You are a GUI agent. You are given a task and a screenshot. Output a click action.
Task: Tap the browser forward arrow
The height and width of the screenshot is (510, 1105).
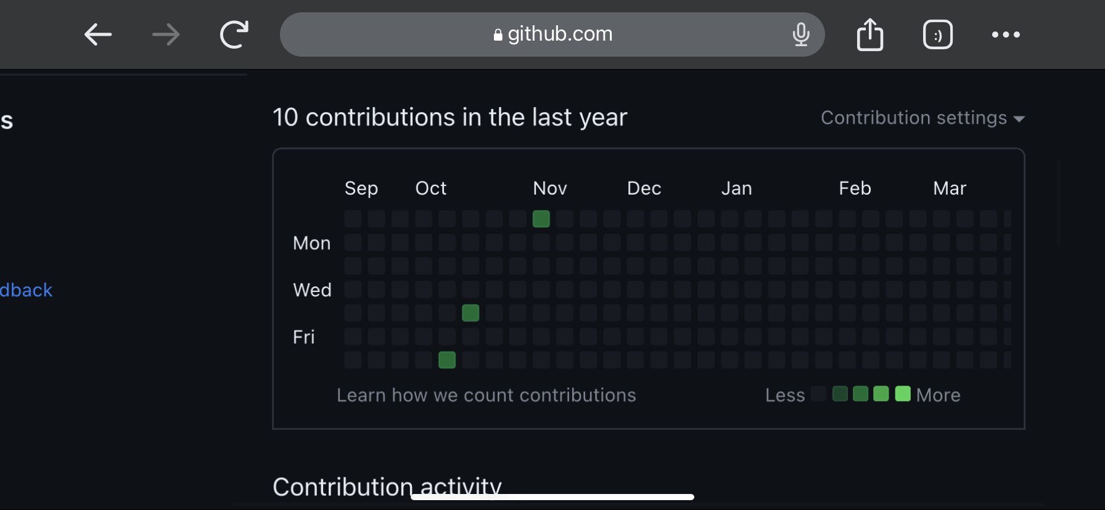tap(166, 34)
